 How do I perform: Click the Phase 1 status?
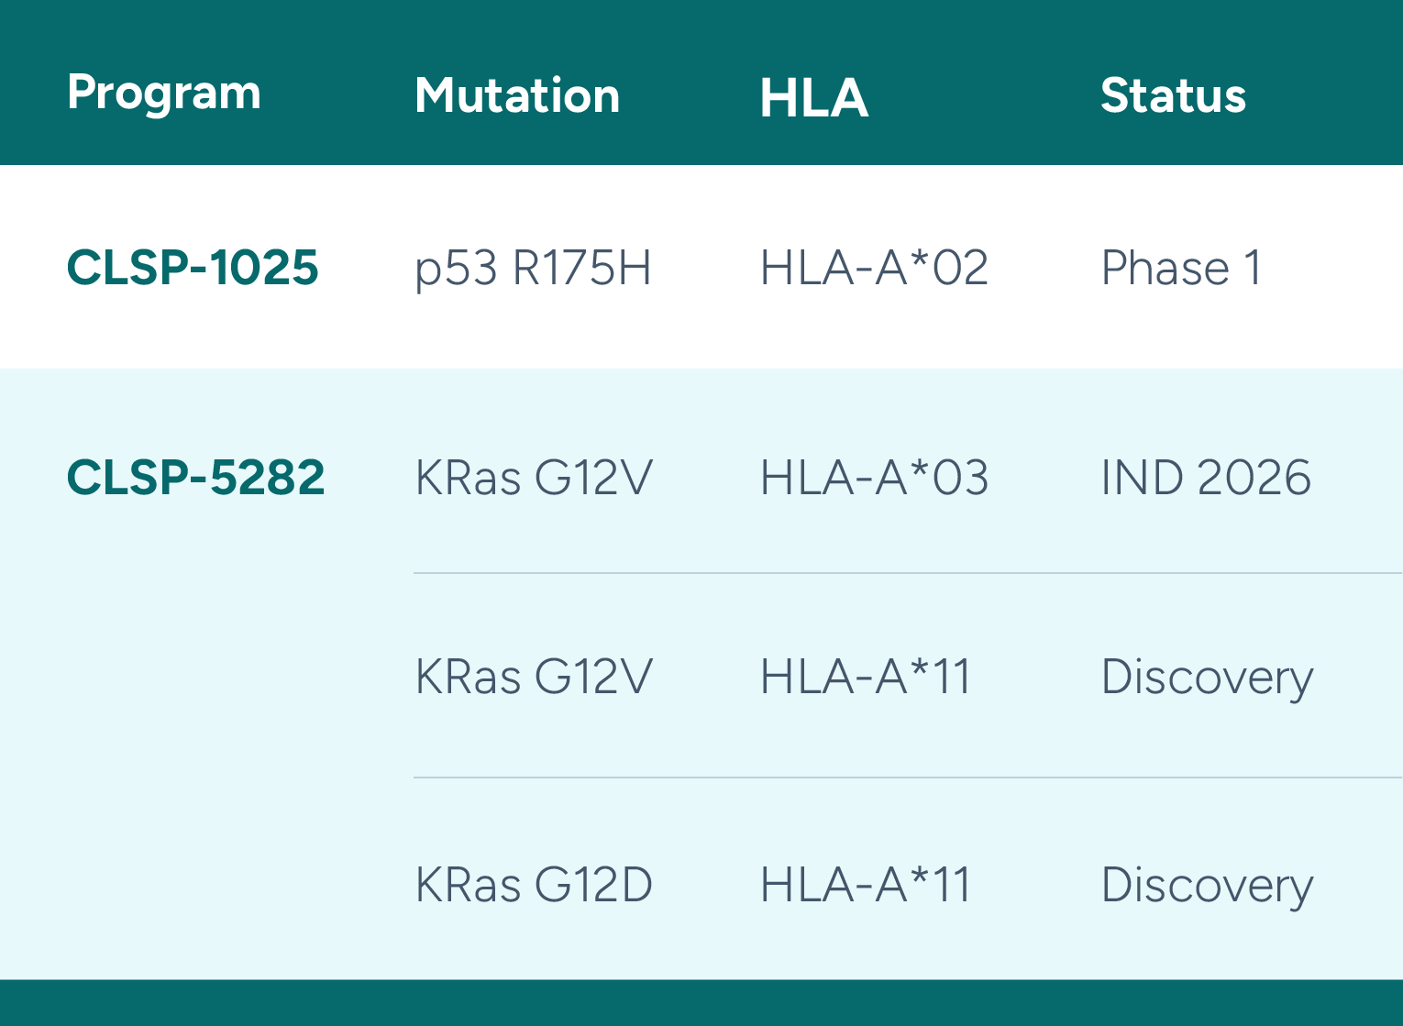pos(1181,269)
